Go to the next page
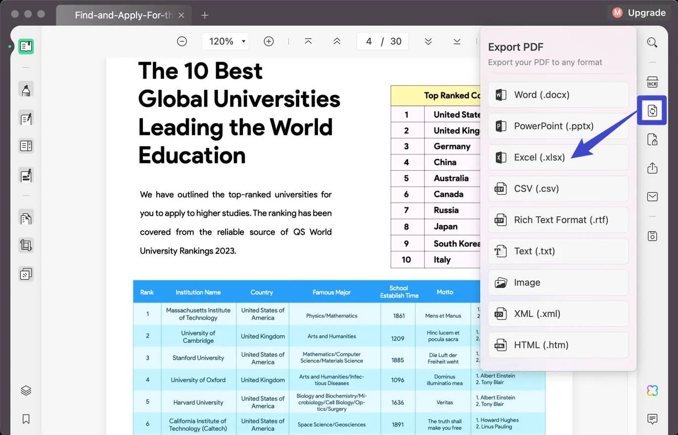678x435 pixels. tap(428, 41)
